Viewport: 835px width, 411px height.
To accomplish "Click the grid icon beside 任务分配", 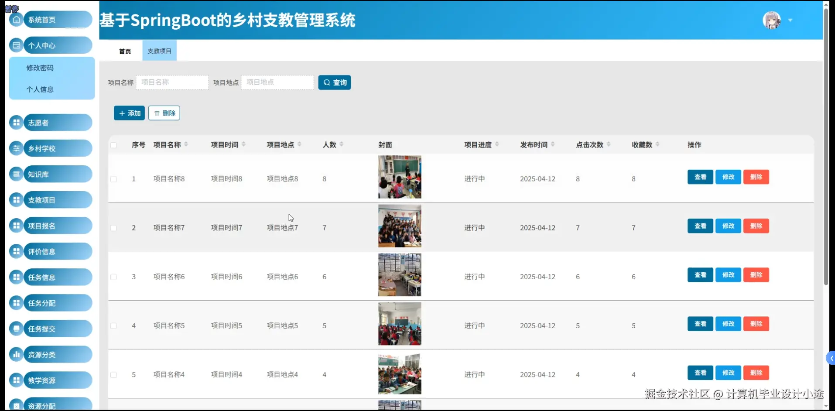I will [x=16, y=303].
